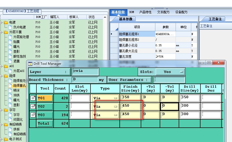Select the 负片电镀 document icon
This screenshot has height=142, width=232.
(x=10, y=27)
